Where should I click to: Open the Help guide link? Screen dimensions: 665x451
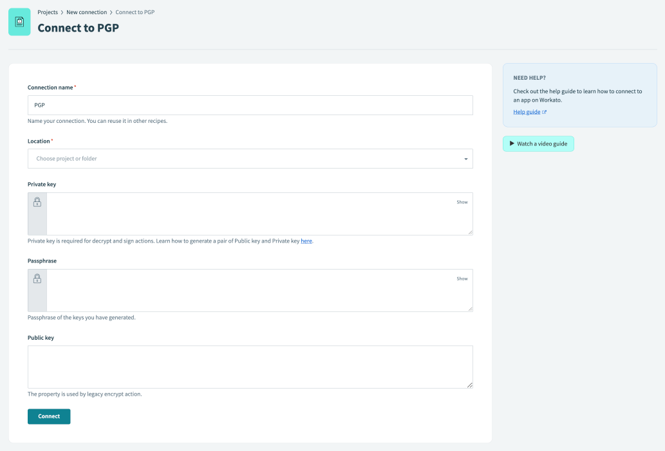click(527, 112)
